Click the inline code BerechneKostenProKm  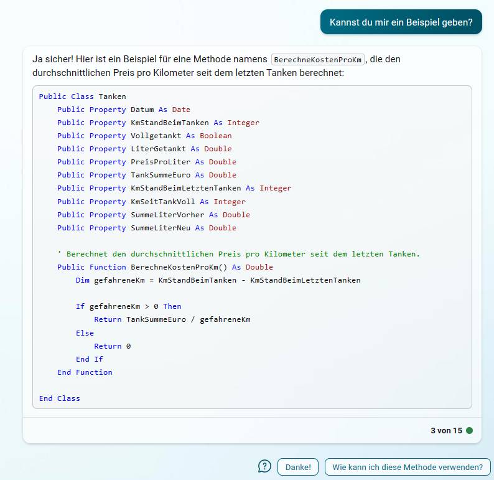pyautogui.click(x=317, y=60)
